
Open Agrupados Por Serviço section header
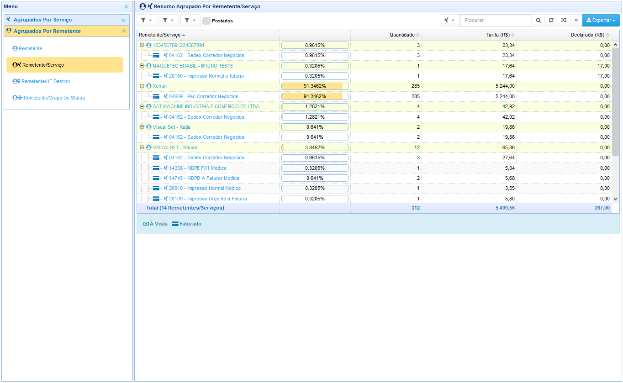tap(67, 20)
